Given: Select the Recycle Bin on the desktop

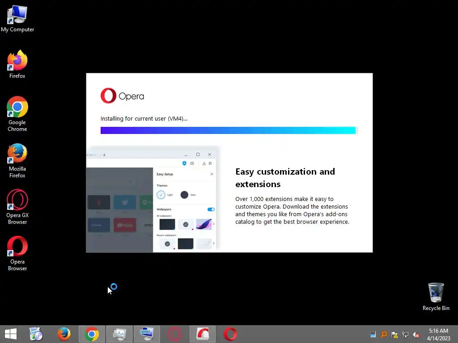Looking at the screenshot, I should (x=436, y=297).
